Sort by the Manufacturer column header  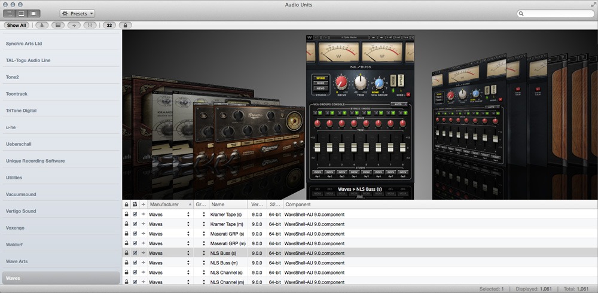[170, 205]
